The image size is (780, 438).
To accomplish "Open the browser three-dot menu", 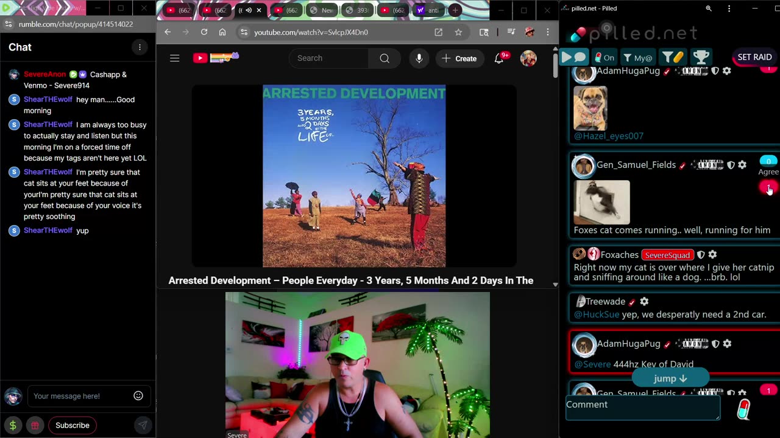I will (x=548, y=32).
